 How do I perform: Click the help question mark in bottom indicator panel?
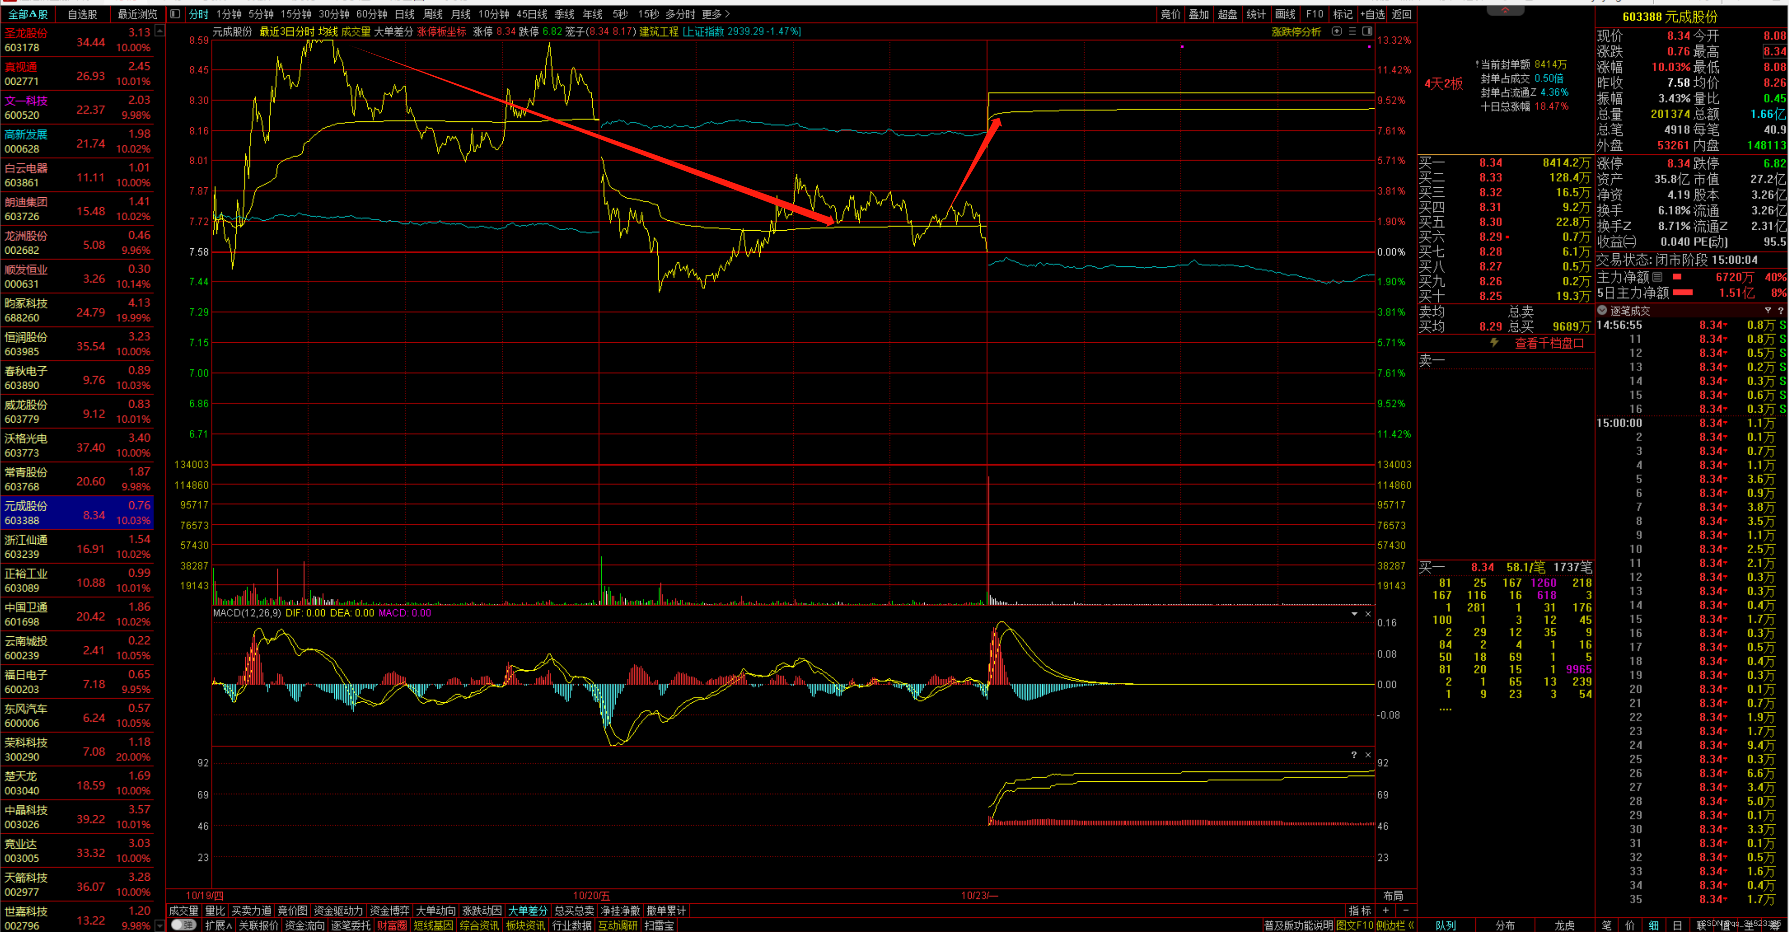[x=1354, y=755]
